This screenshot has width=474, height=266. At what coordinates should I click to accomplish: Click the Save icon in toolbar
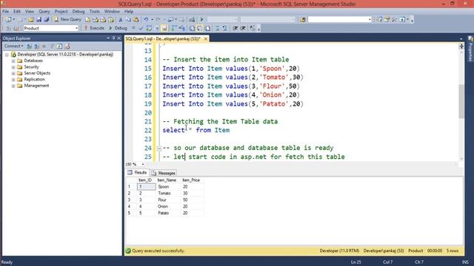[39, 20]
